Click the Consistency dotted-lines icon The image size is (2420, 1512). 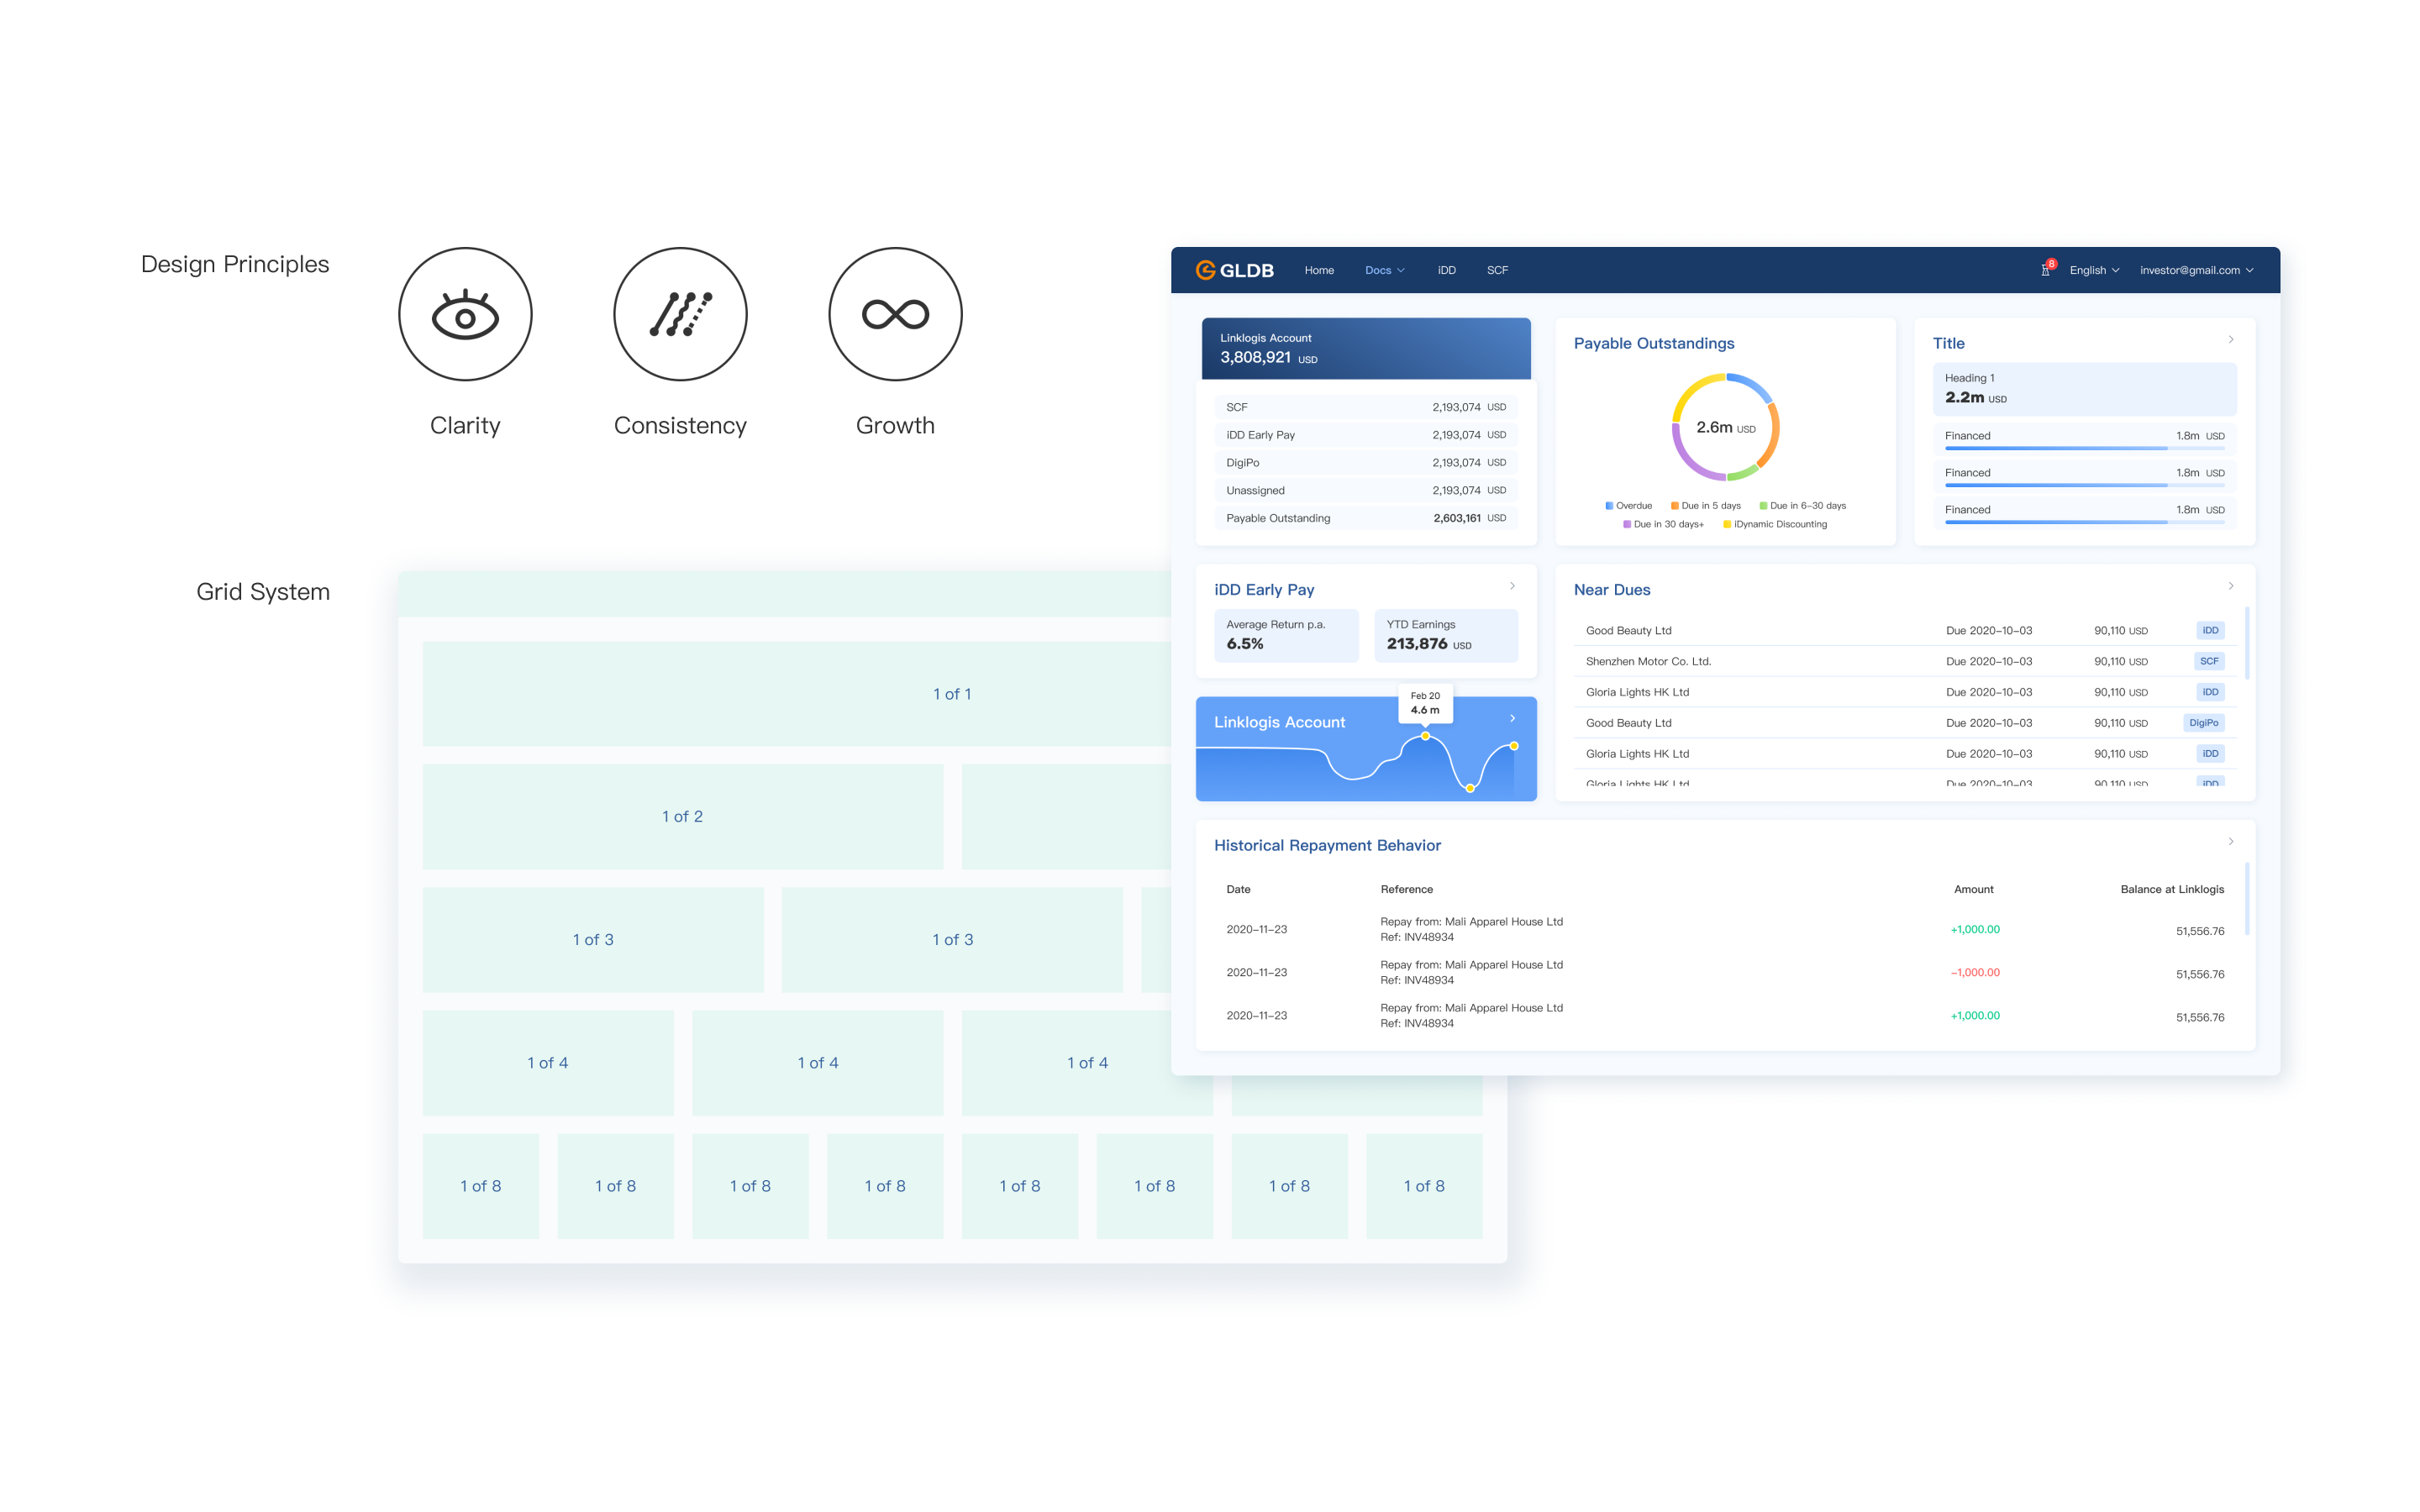(x=680, y=314)
